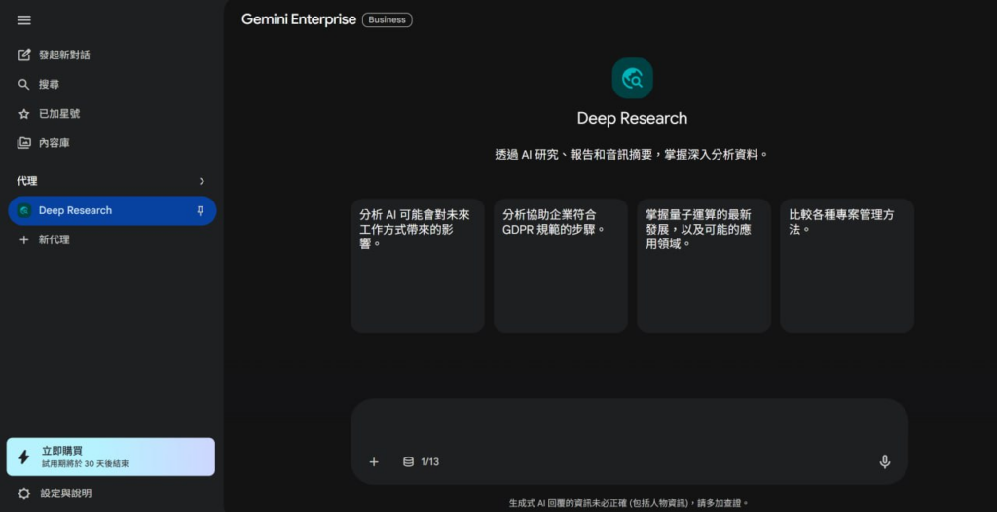
Task: Click the compose icon beside 發起新對話
Action: [24, 55]
